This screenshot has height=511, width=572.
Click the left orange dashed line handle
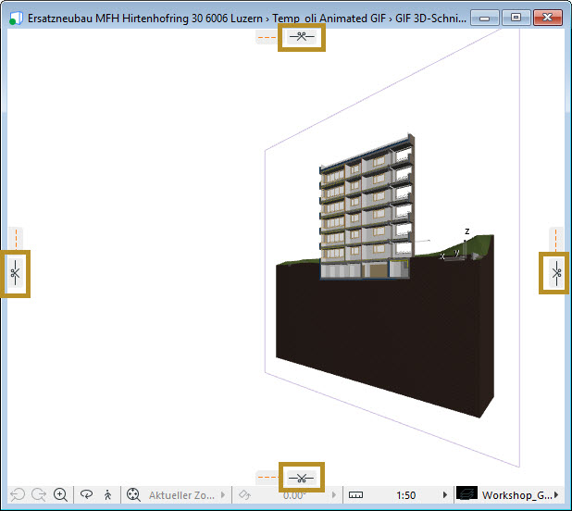coord(16,239)
